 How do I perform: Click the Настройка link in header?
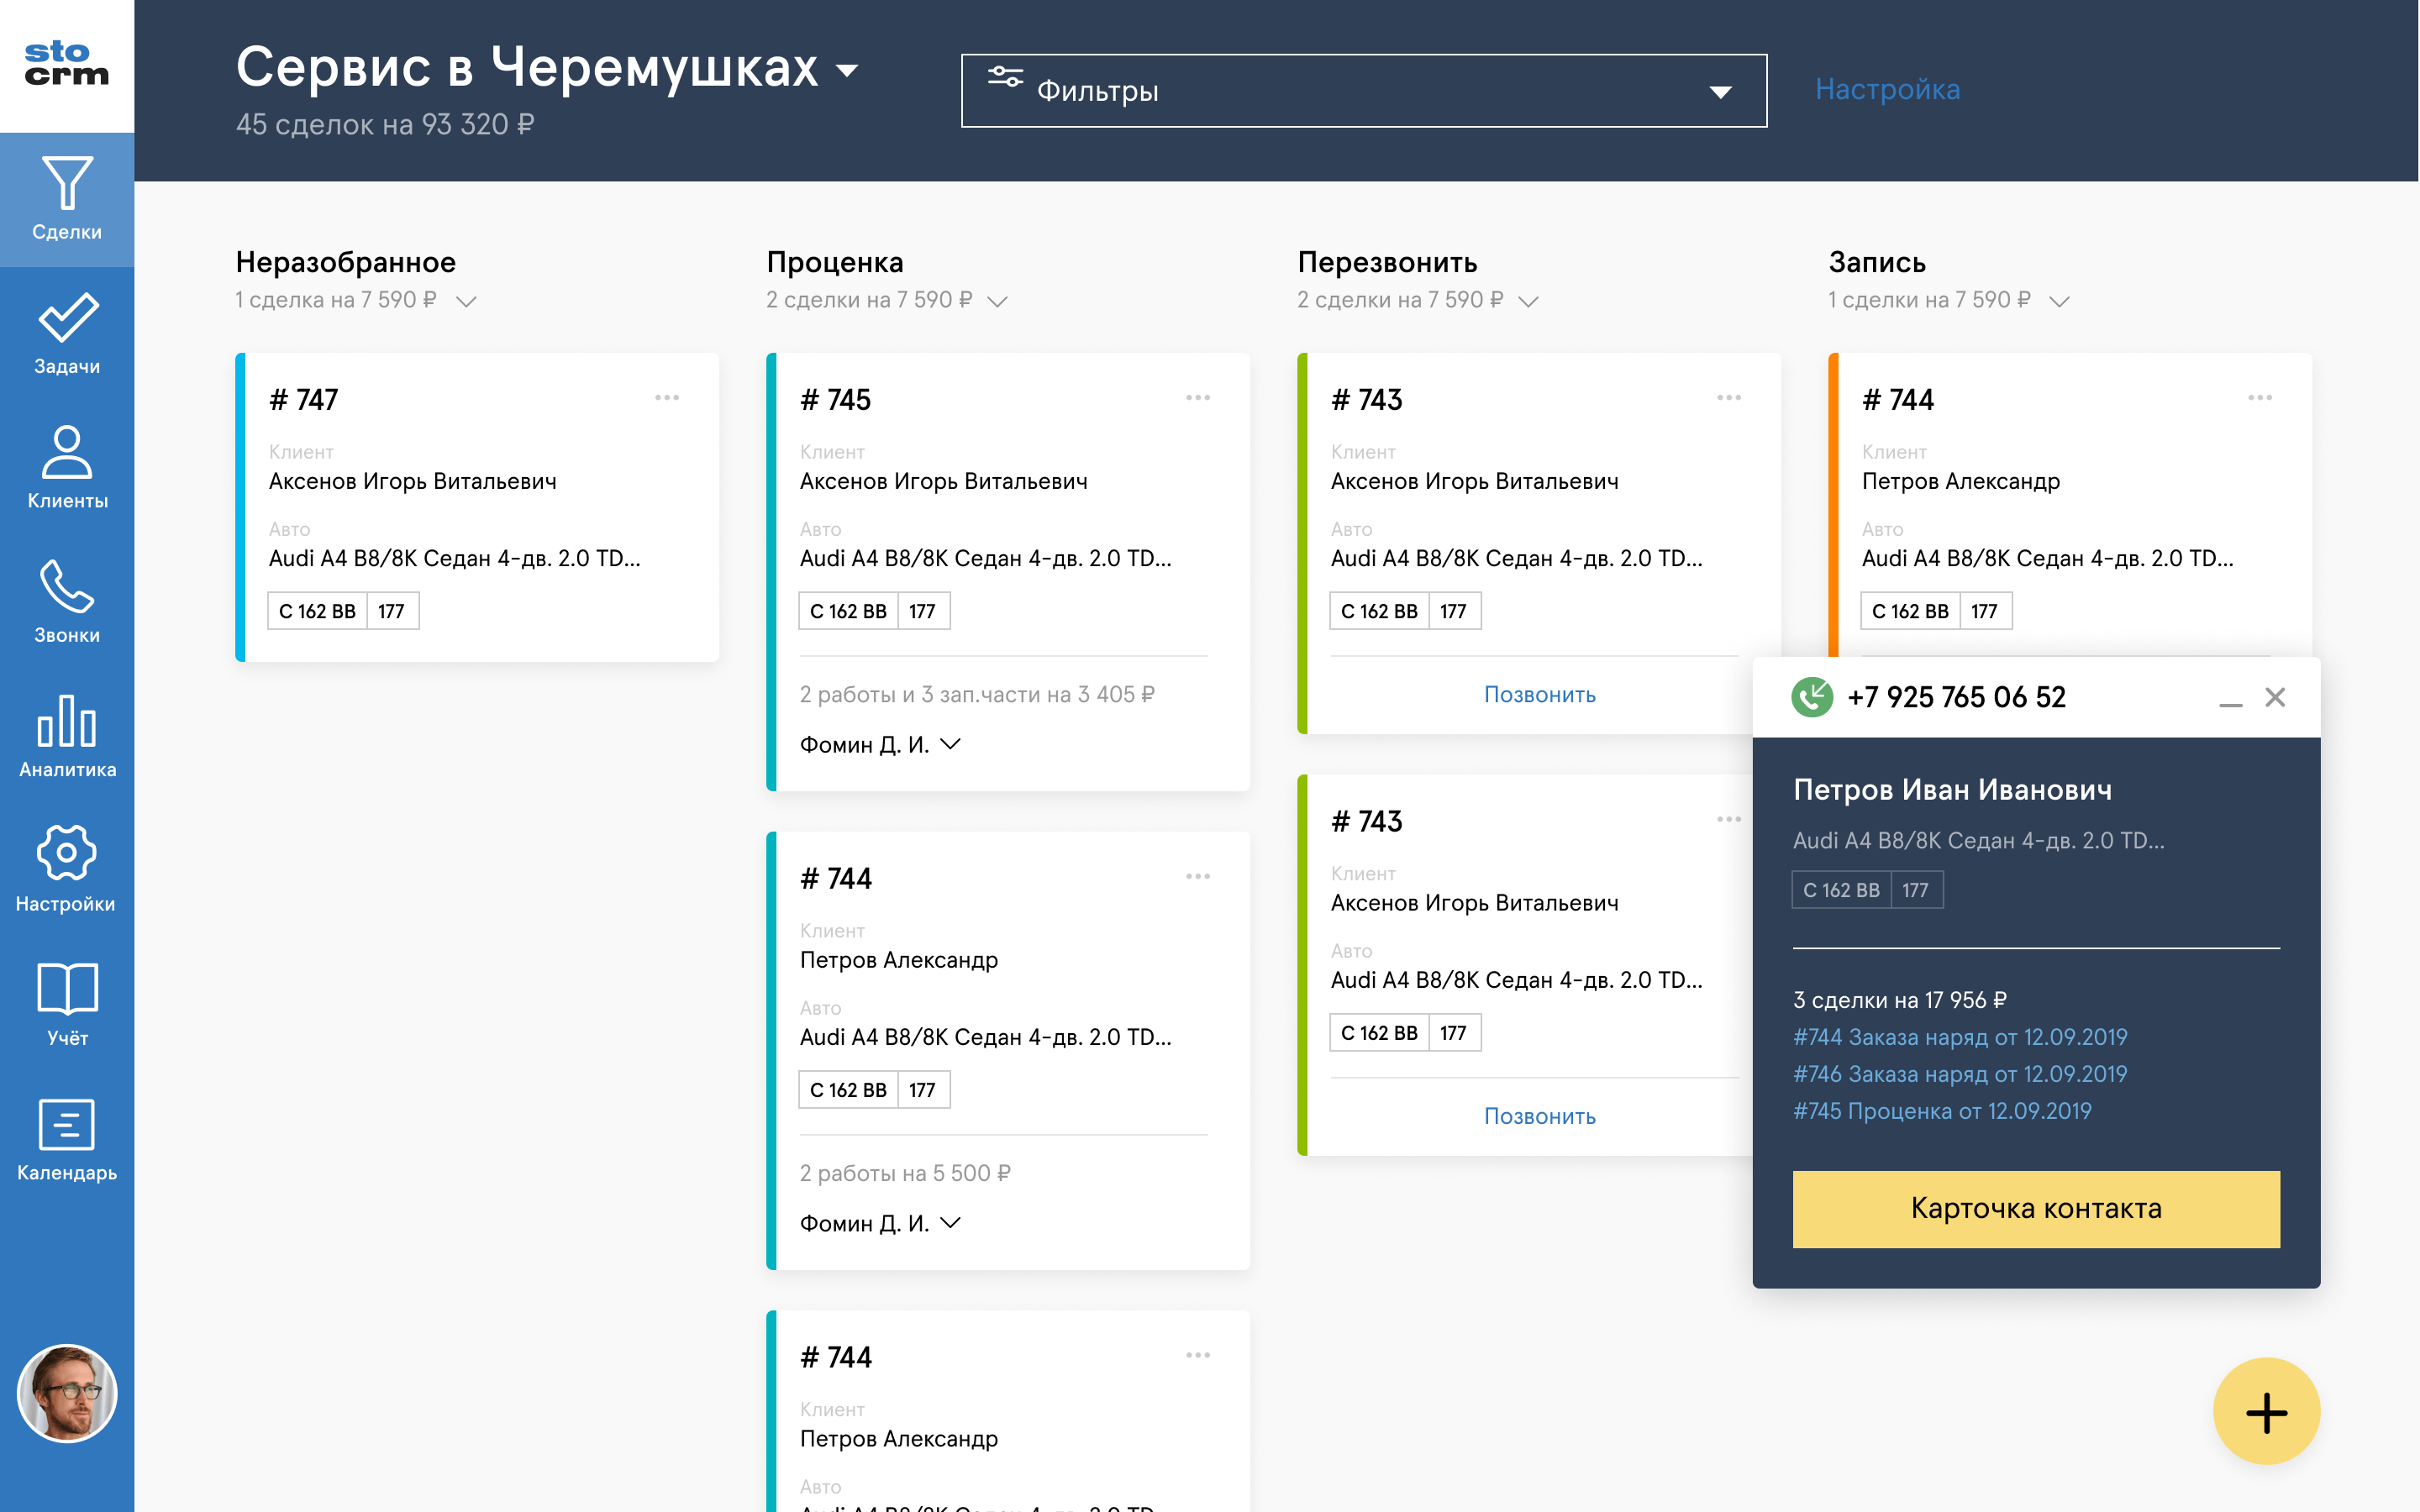[x=1887, y=89]
